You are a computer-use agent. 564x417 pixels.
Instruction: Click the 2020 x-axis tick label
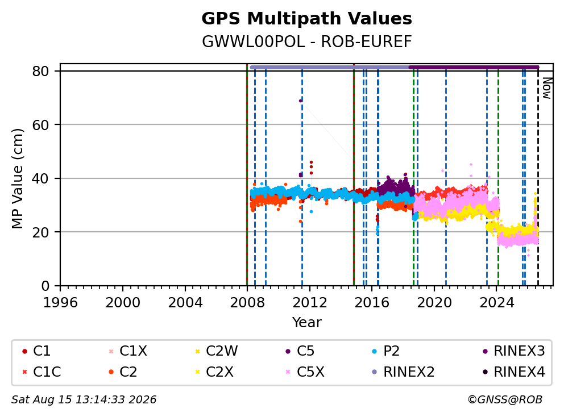434,303
